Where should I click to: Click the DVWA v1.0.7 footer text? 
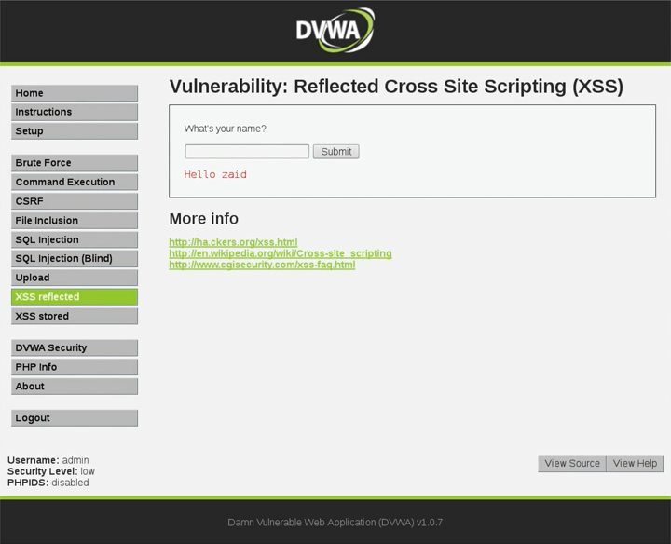point(335,523)
